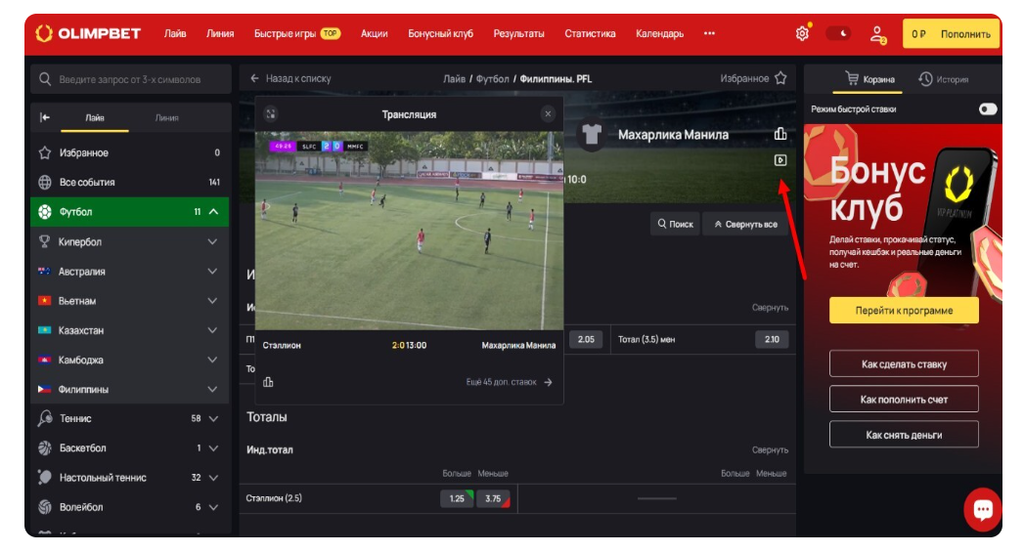Collapse the left sidebar using the arrow icon
Screen dimensions: 1024x553
[45, 117]
